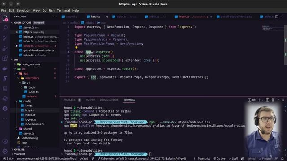Viewport: 287px width, 161px height.
Task: Open .editorconfig file in tree
Action: (x=30, y=138)
